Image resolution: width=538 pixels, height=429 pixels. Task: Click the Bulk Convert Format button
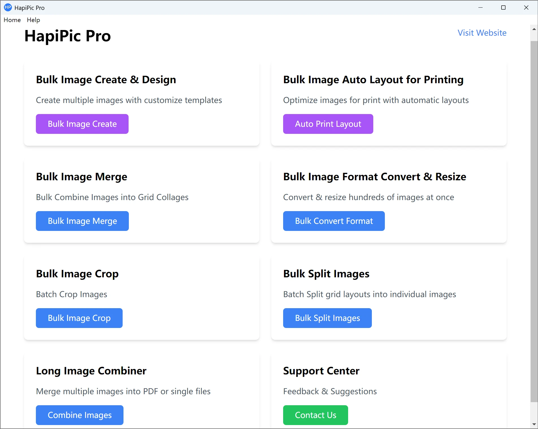334,221
